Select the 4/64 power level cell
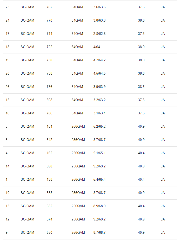 pos(97,47)
